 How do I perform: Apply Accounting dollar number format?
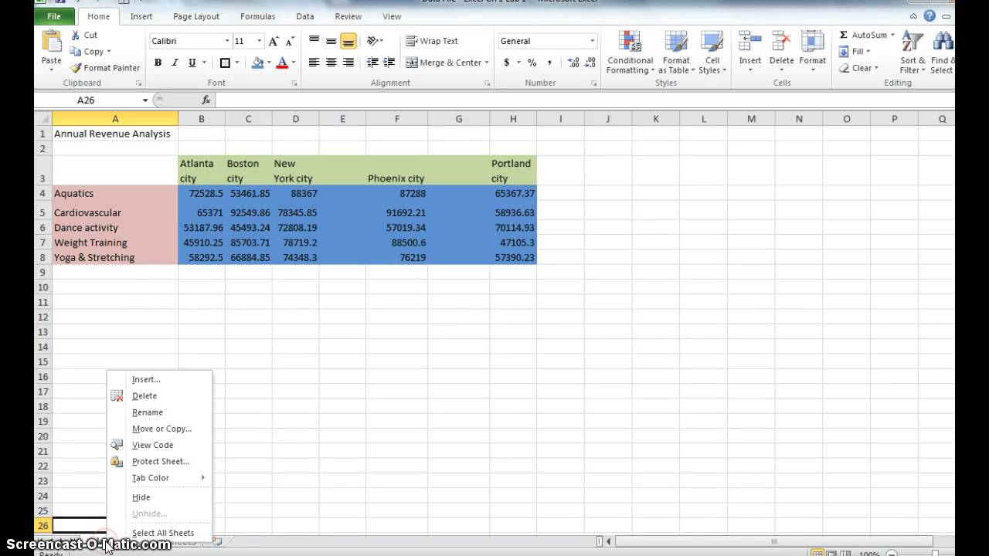[x=507, y=63]
